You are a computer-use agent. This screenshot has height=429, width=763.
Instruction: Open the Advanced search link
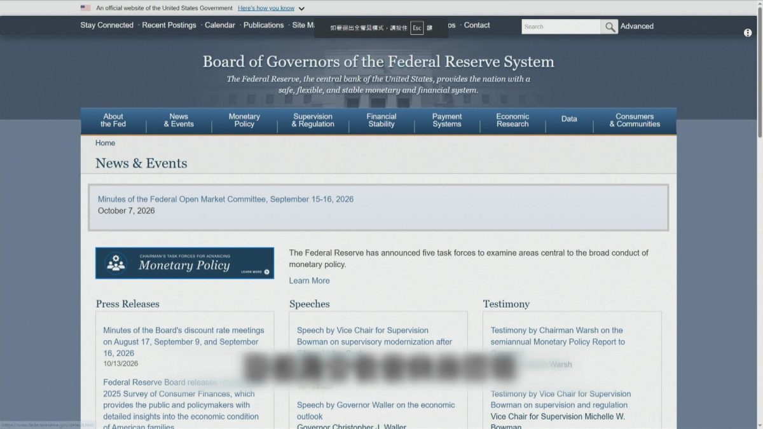tap(637, 26)
